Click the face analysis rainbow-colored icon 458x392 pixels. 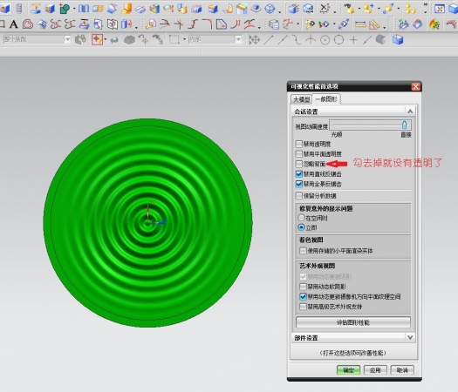pos(434,24)
